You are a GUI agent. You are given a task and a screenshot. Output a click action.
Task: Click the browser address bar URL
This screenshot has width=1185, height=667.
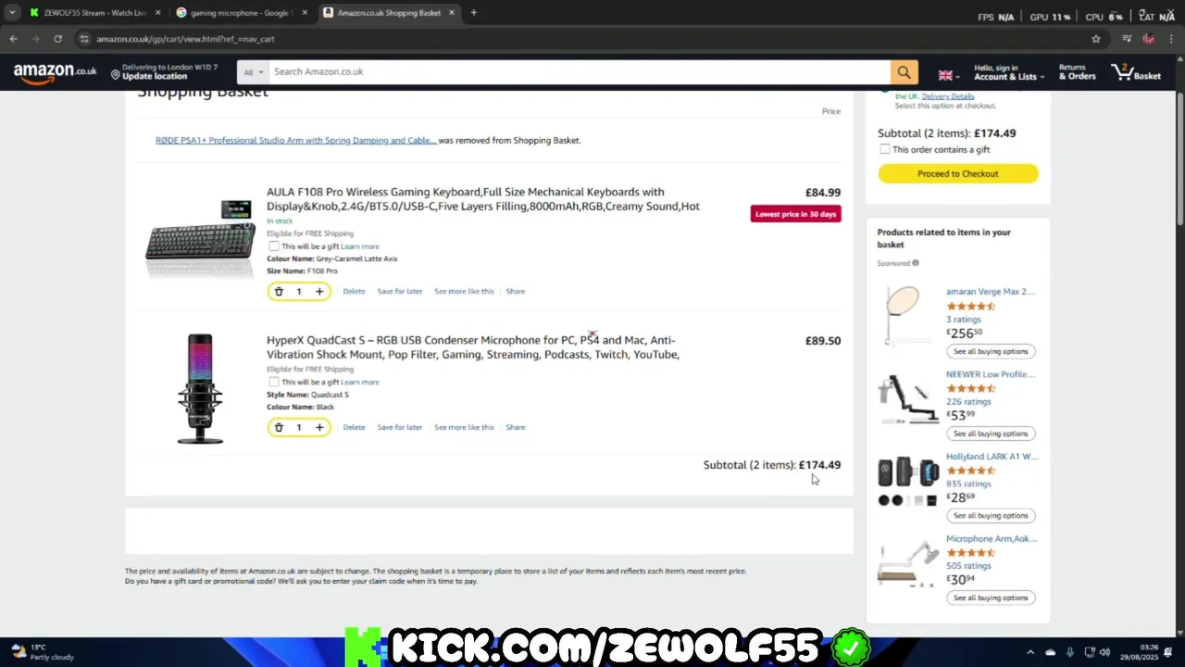(185, 39)
